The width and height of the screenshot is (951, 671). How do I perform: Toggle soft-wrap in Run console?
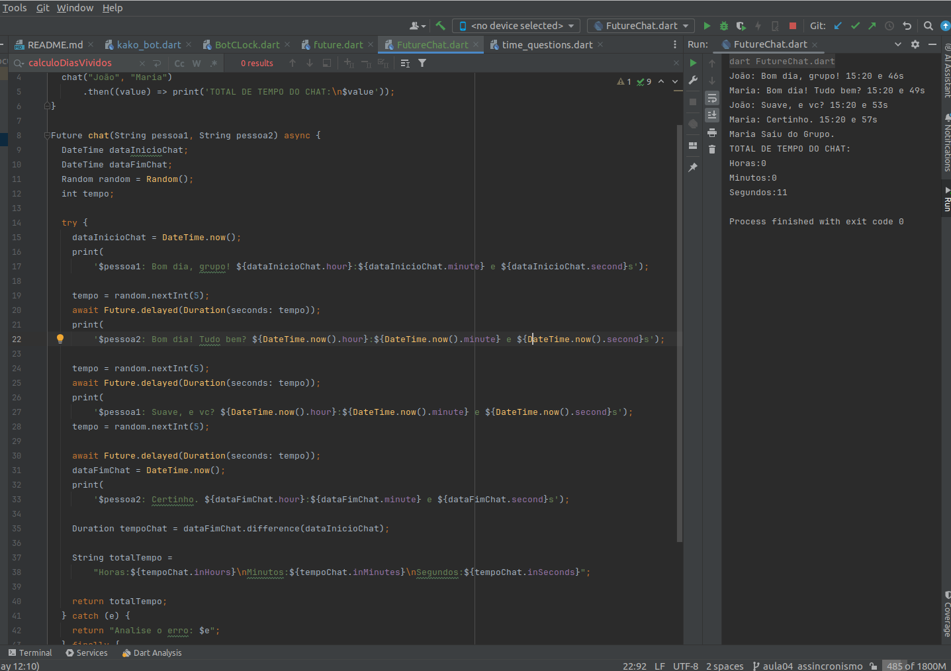[712, 98]
